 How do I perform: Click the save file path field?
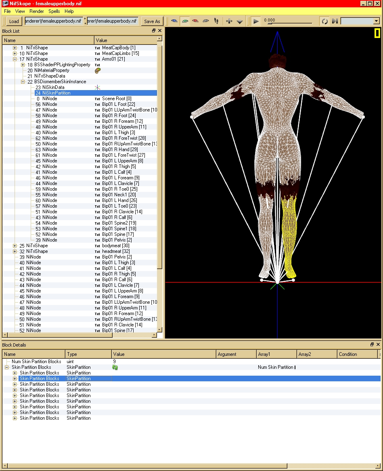(x=112, y=21)
